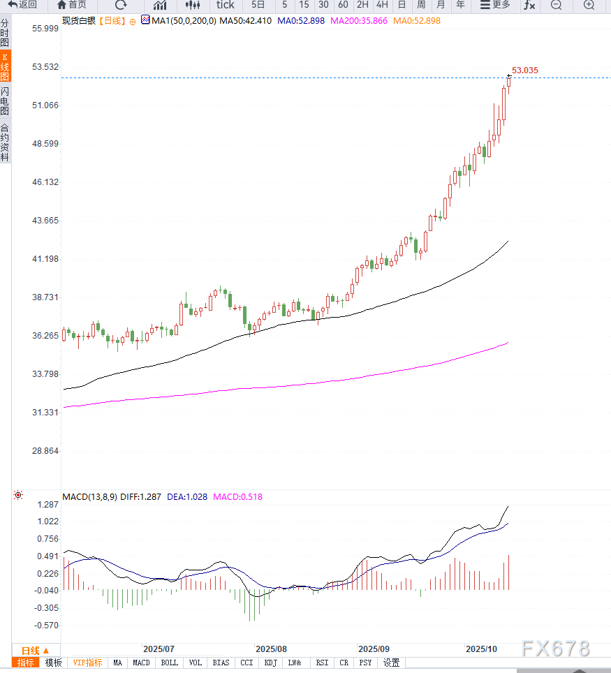Zoom out with the minus magnifier
The height and width of the screenshot is (673, 611).
tap(556, 5)
